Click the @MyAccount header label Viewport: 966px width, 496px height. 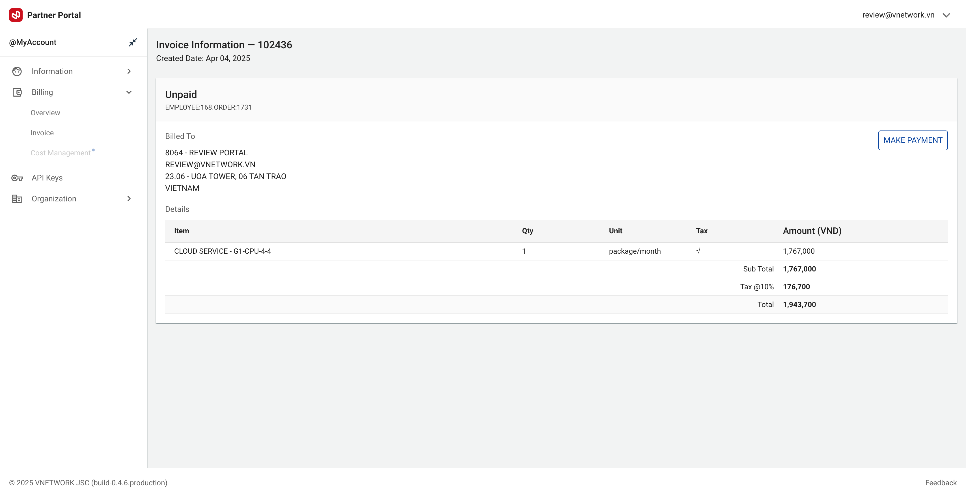33,42
